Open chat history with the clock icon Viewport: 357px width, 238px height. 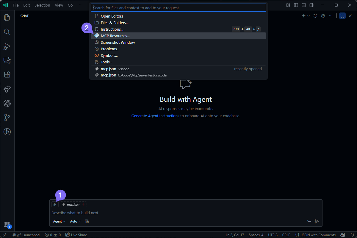(x=315, y=15)
